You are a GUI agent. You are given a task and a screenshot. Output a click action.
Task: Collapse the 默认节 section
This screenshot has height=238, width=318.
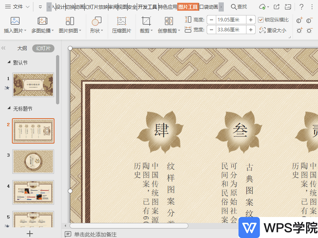coord(9,62)
